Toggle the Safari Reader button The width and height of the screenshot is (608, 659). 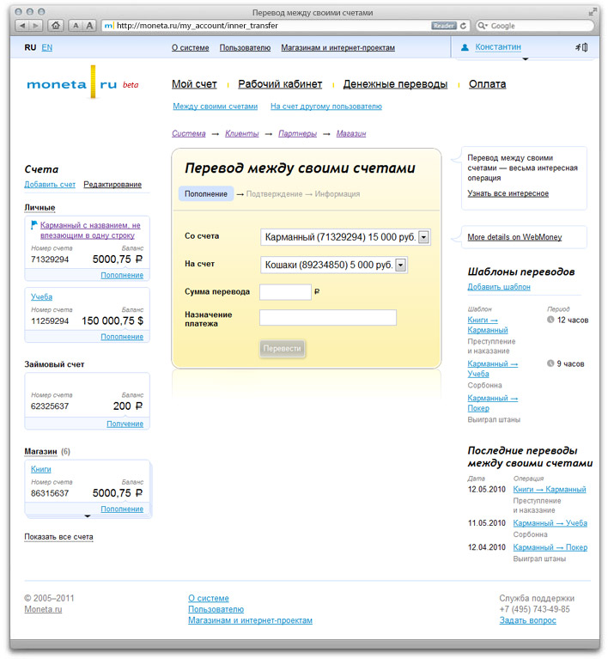click(x=443, y=26)
